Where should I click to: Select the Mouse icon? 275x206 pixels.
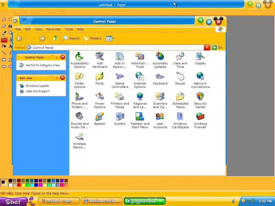click(180, 79)
